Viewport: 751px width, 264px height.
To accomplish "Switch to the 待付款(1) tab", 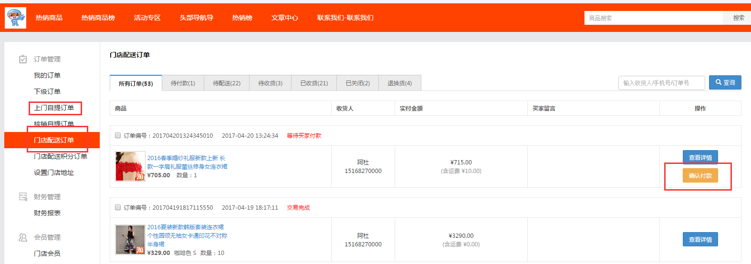I will tap(183, 83).
